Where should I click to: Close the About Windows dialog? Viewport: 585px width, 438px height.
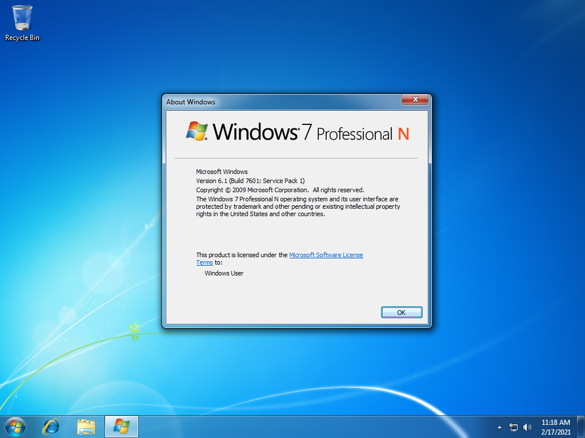(x=415, y=99)
